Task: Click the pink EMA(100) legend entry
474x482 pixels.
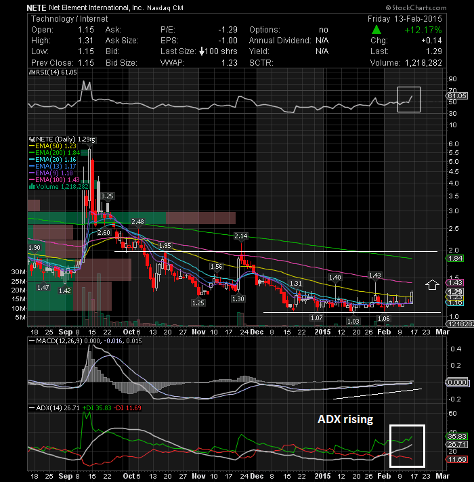Action: pos(54,180)
